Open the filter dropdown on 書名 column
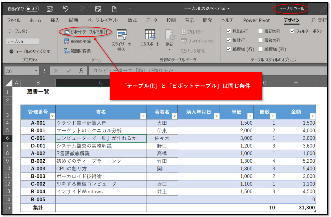 [143, 116]
